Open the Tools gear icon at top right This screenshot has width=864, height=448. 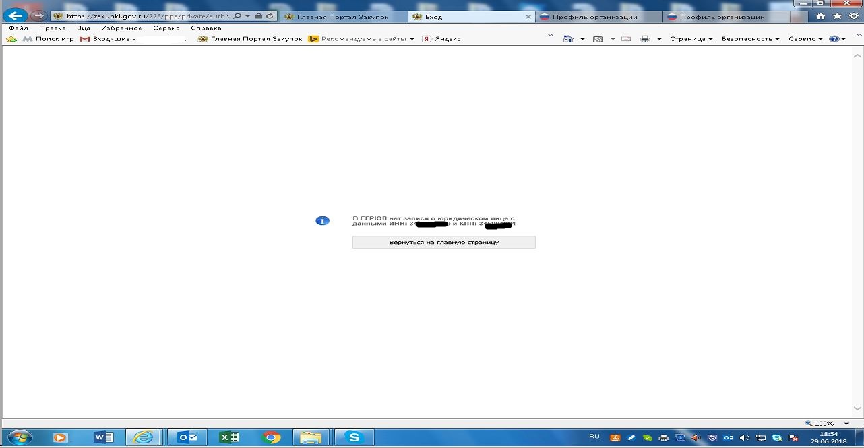pyautogui.click(x=853, y=16)
